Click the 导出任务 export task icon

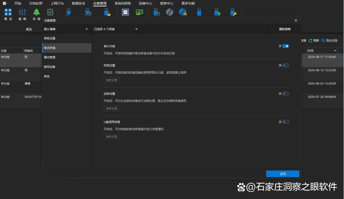(x=323, y=41)
